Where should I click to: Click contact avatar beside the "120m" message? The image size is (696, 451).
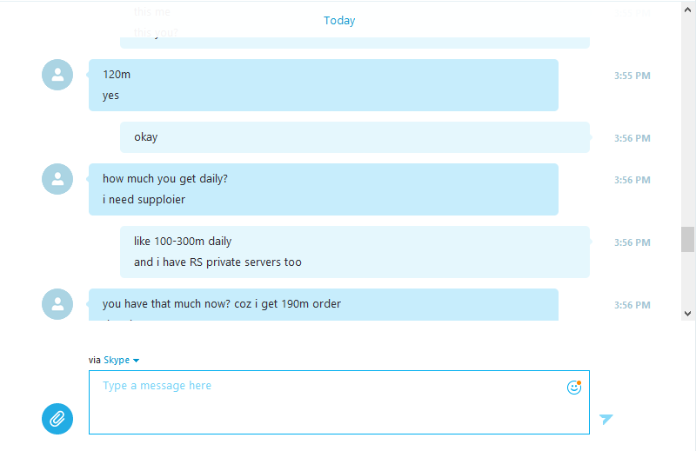57,75
